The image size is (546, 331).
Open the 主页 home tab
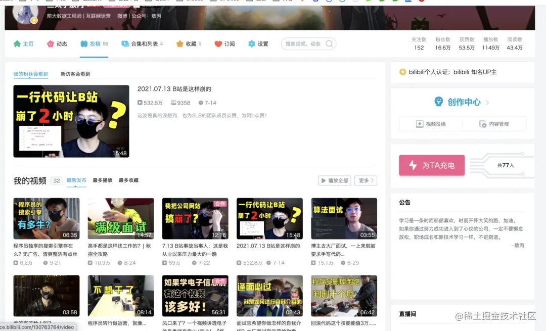(24, 44)
